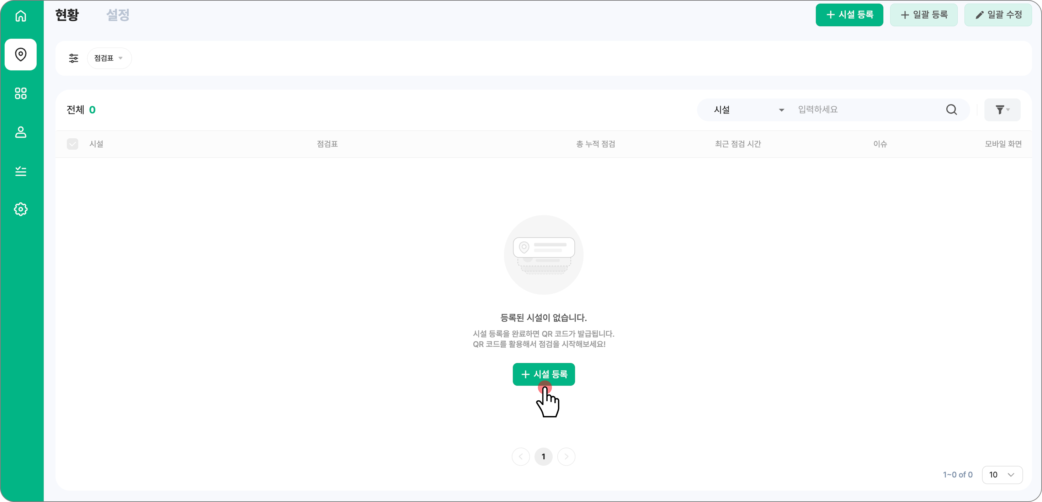
Task: Click the 일괄 등록 button
Action: point(924,15)
